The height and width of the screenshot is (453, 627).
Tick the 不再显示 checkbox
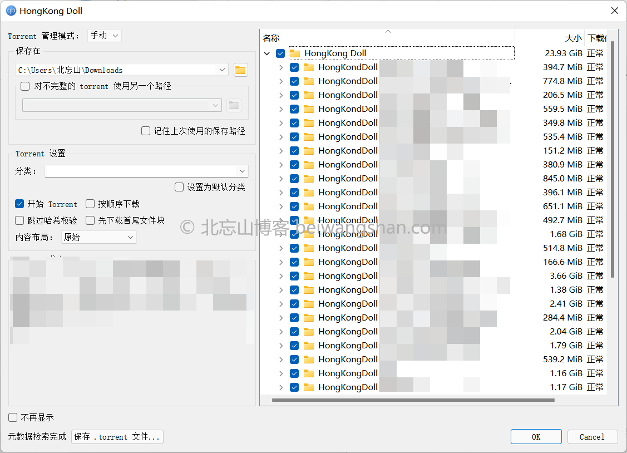point(13,417)
